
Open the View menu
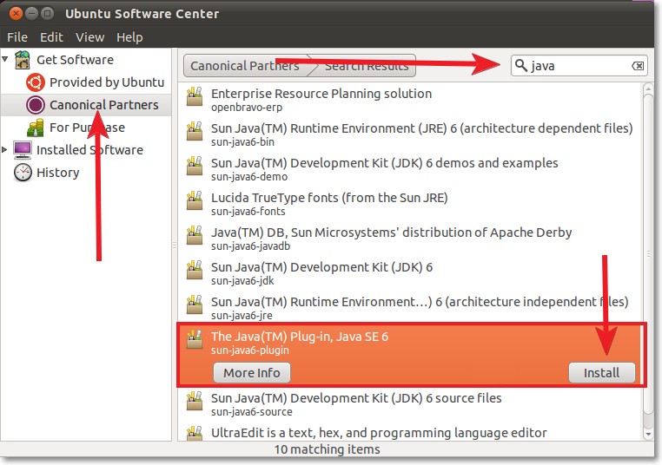[x=90, y=37]
